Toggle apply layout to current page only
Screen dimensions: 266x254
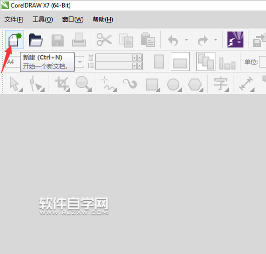227,63
